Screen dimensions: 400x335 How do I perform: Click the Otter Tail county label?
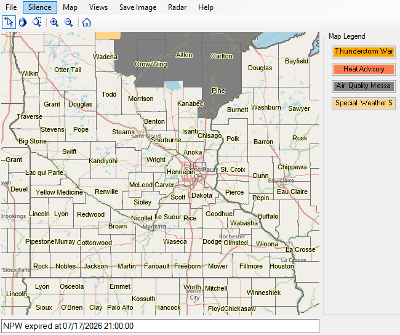(x=68, y=70)
